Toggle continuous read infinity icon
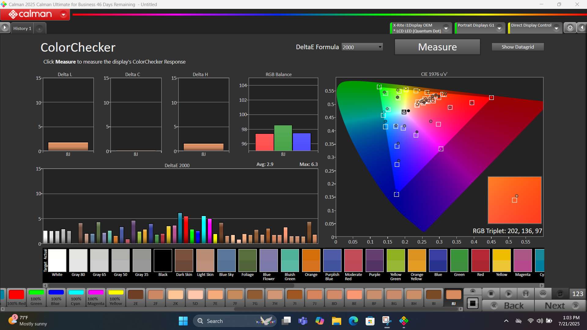 click(543, 294)
